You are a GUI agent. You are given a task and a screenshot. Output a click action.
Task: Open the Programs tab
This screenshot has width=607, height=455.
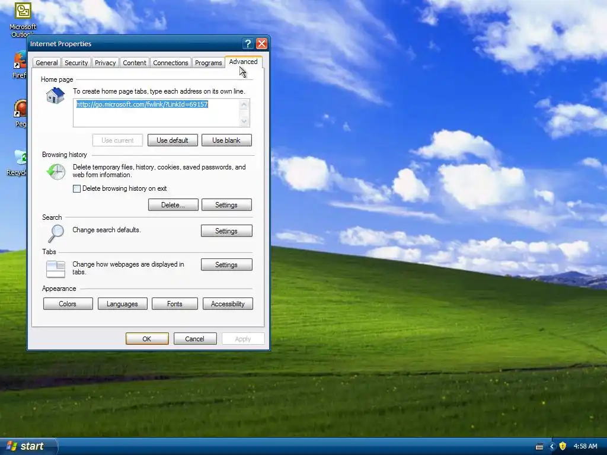click(208, 63)
